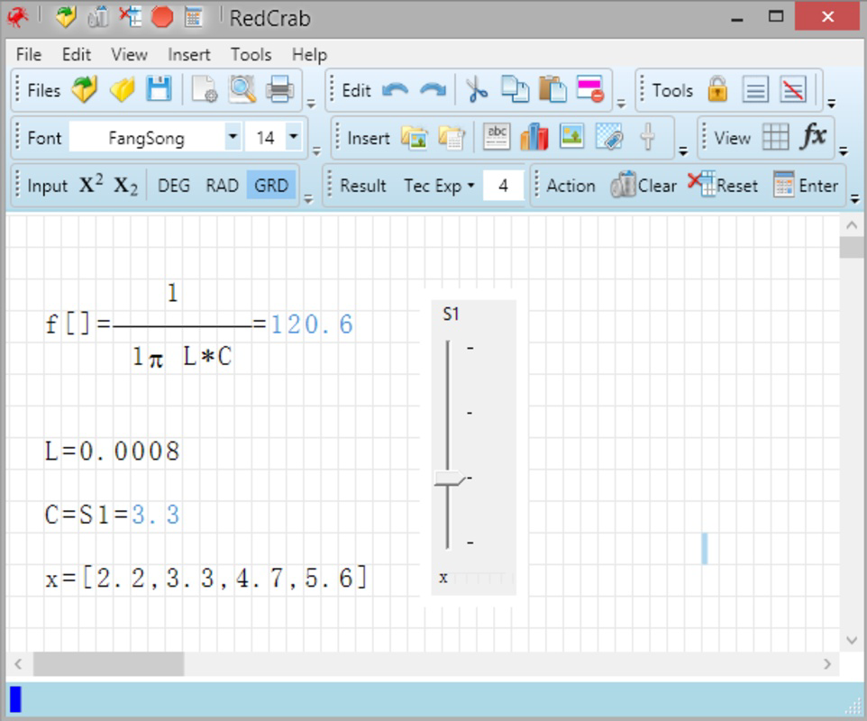Click the horizontal scrollbar thumb
Image resolution: width=867 pixels, height=721 pixels.
(x=108, y=663)
